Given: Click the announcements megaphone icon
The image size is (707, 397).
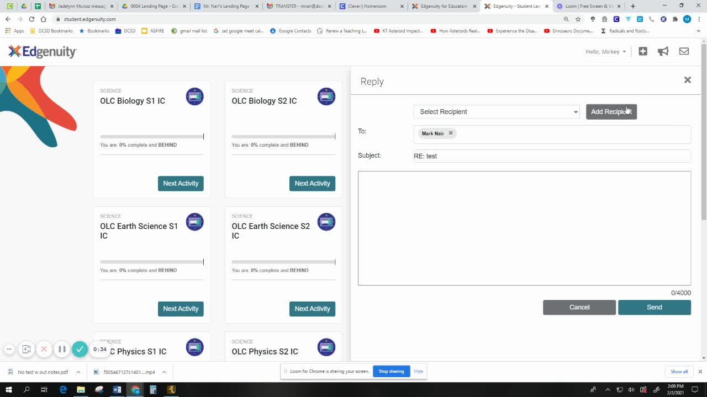Looking at the screenshot, I should [663, 51].
